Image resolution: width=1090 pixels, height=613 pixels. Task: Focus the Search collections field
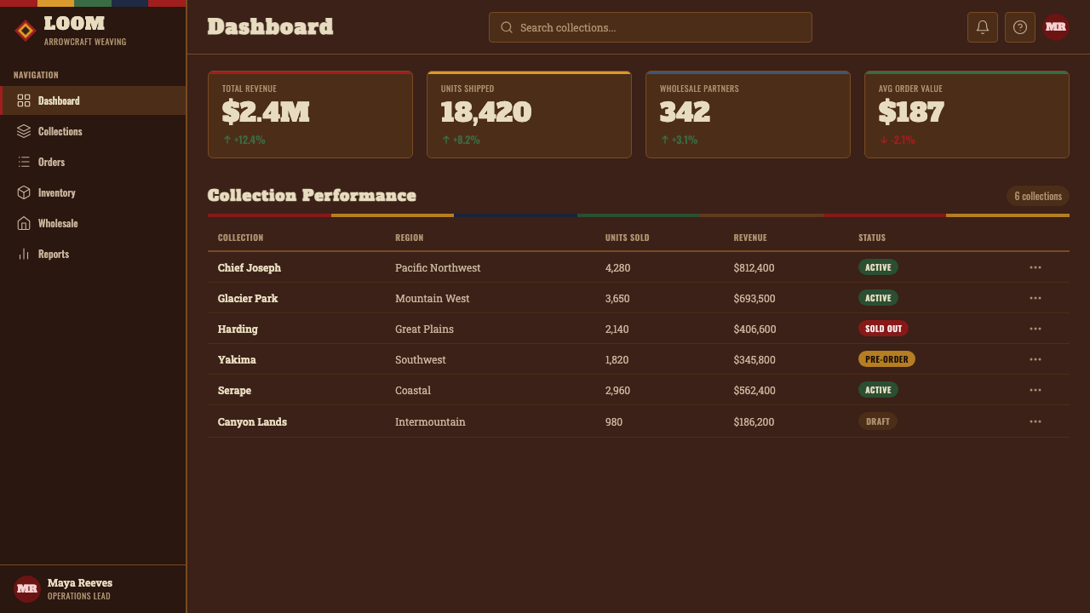tap(651, 27)
